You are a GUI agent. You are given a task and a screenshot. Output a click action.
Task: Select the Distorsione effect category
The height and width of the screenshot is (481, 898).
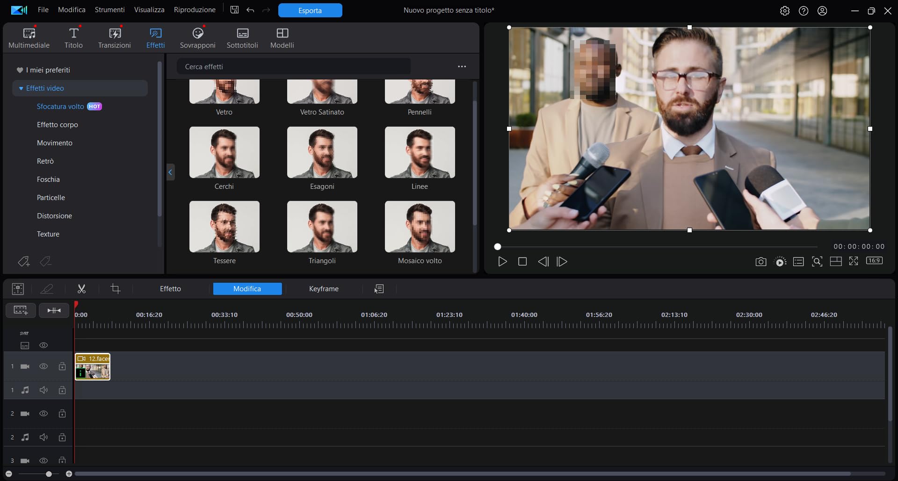pyautogui.click(x=54, y=216)
